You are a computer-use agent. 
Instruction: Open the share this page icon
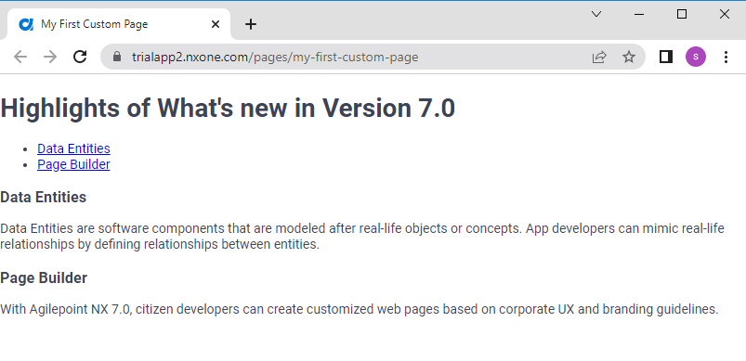pyautogui.click(x=599, y=57)
